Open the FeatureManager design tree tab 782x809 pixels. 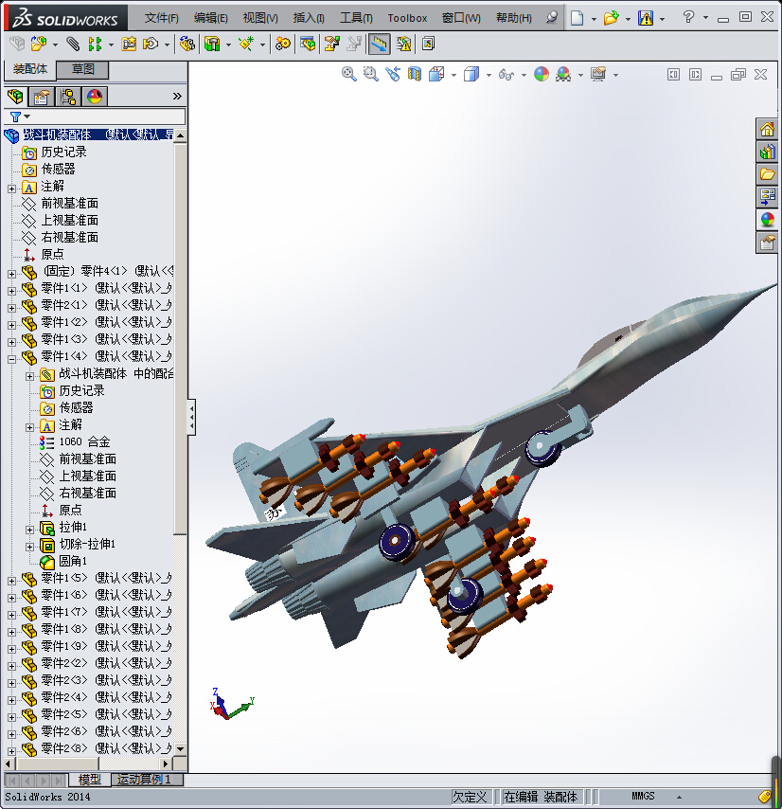point(15,97)
